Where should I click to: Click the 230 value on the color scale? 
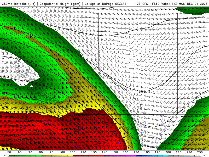pyautogui.click(x=200, y=152)
